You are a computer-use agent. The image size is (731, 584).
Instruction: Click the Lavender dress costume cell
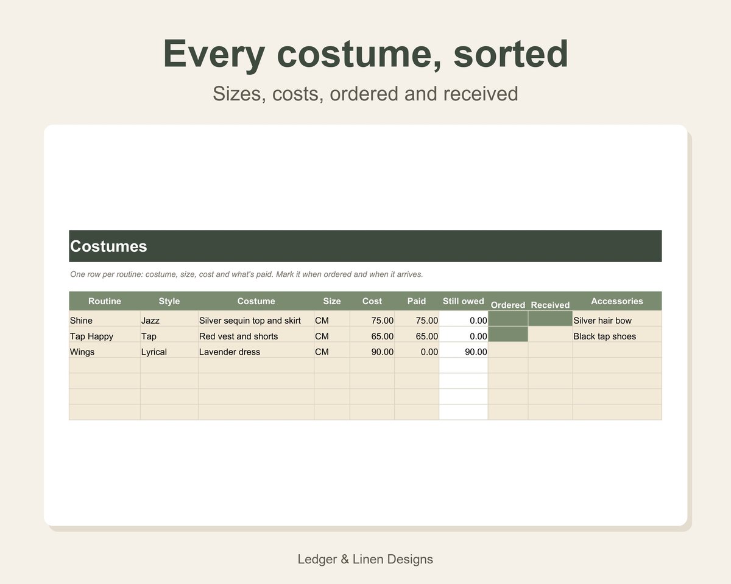point(256,350)
